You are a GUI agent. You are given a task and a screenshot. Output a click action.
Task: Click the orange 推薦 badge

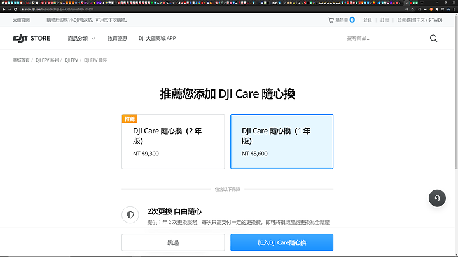[129, 119]
